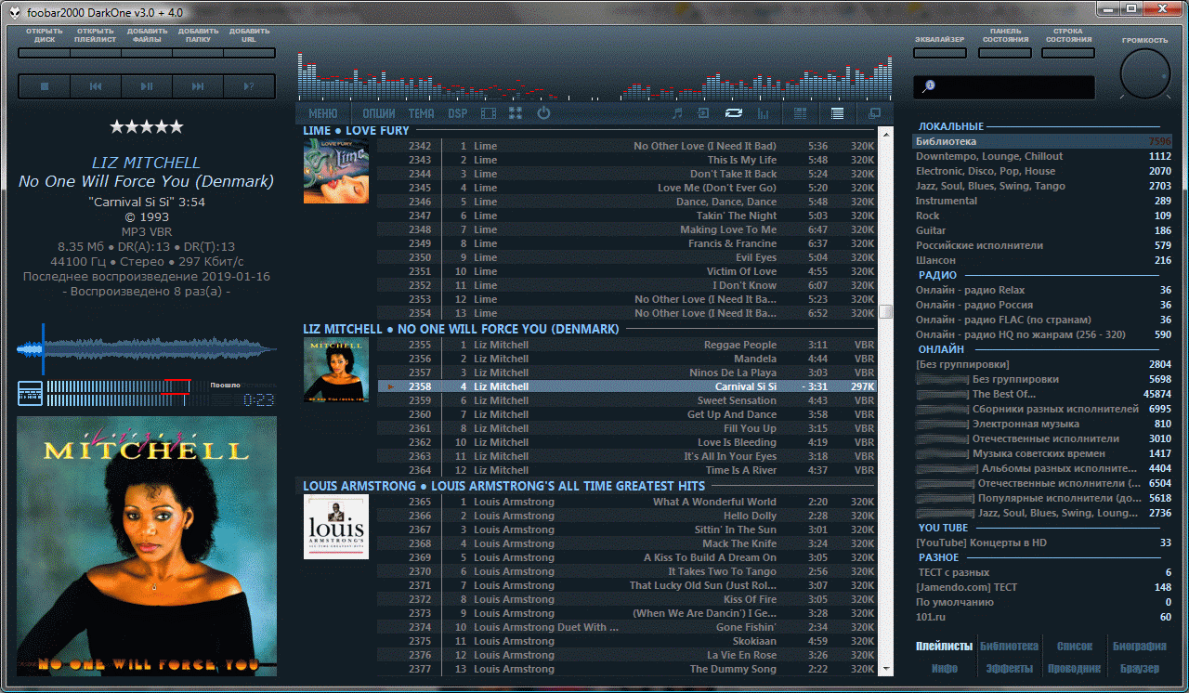
Task: Select Онлайн - радио Relax playlist
Action: [x=1042, y=290]
